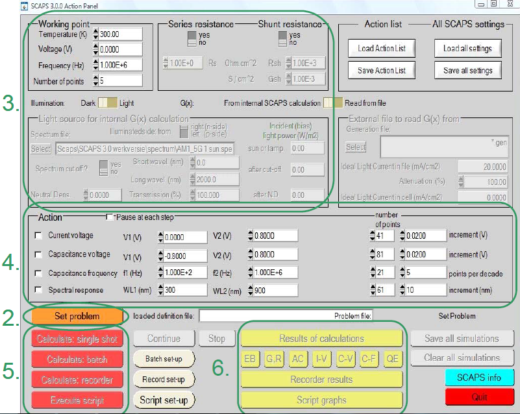Tick the Capacitance frequency checkbox

[38, 273]
